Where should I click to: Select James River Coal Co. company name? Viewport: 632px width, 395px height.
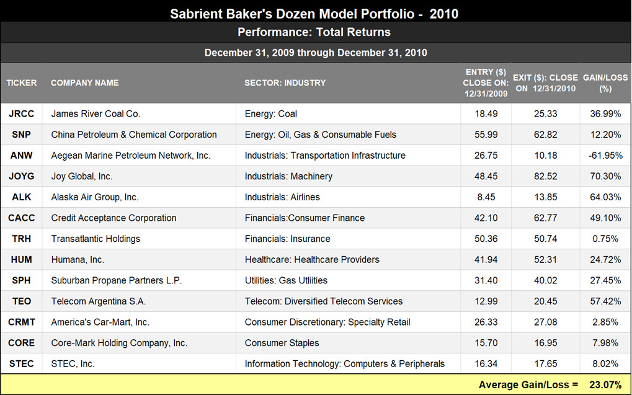(96, 113)
